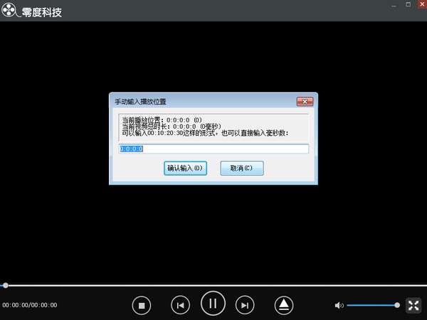This screenshot has width=427, height=320.
Task: Maximize the player window
Action: [x=408, y=4]
